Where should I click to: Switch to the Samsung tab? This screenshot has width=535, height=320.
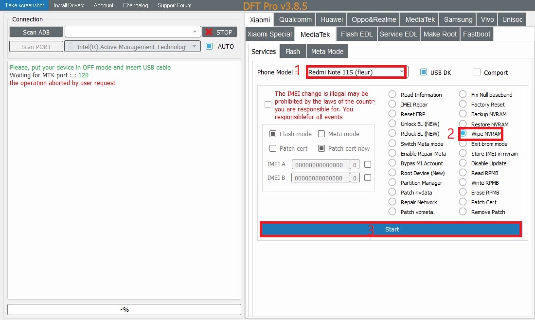click(x=458, y=19)
